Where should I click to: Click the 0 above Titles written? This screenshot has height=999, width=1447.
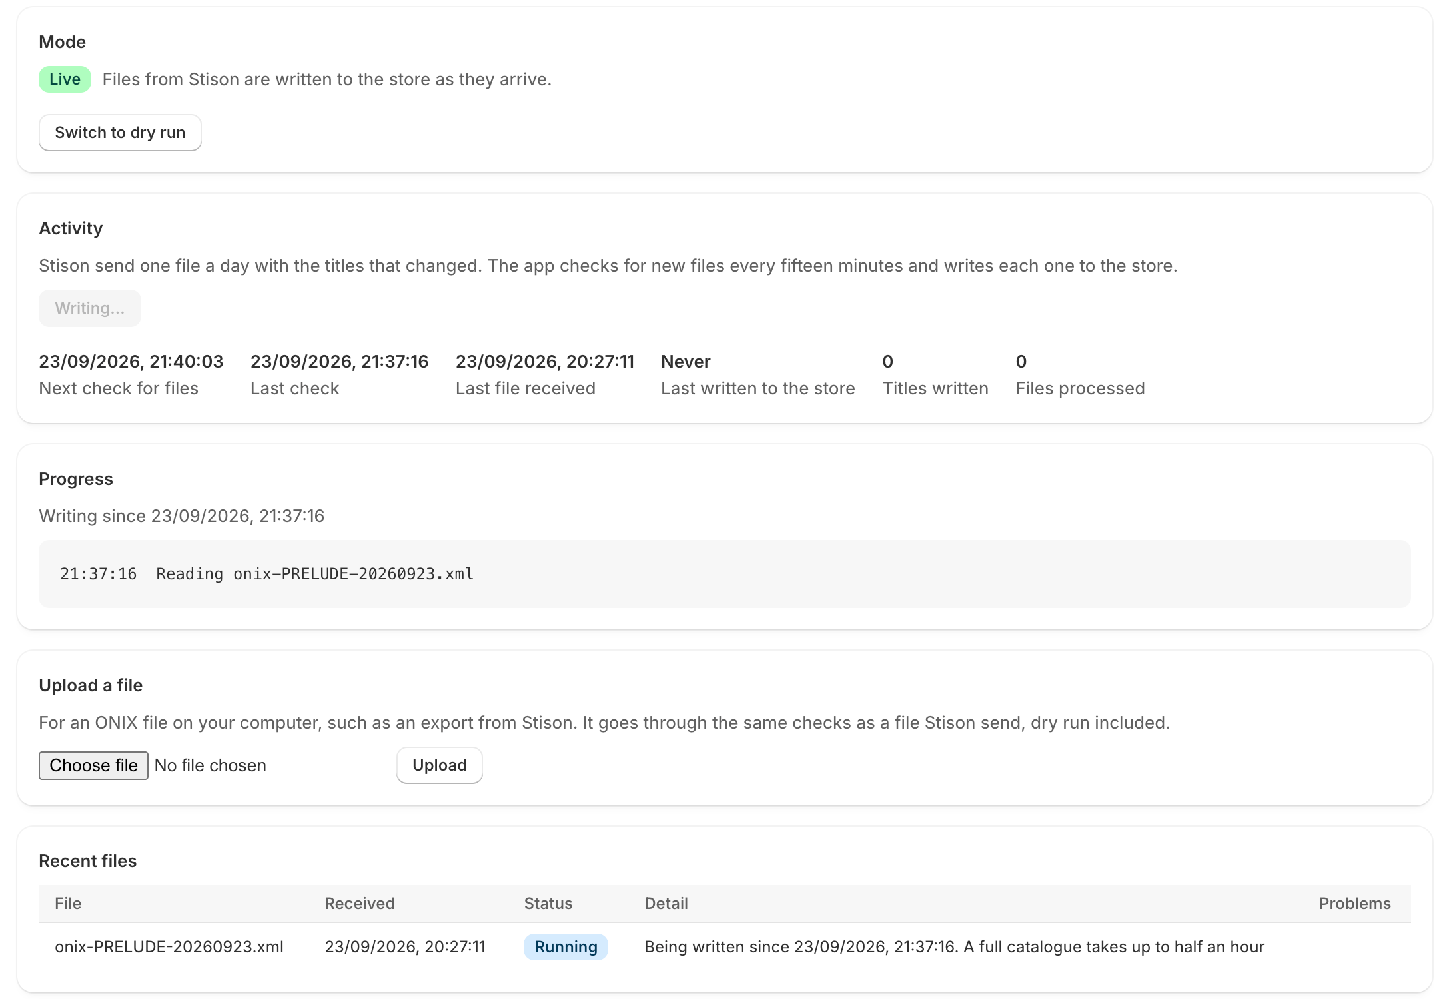tap(888, 362)
